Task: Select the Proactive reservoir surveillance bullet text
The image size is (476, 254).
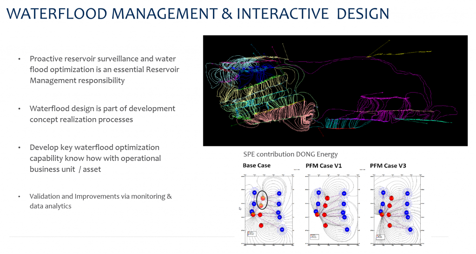Action: point(104,70)
